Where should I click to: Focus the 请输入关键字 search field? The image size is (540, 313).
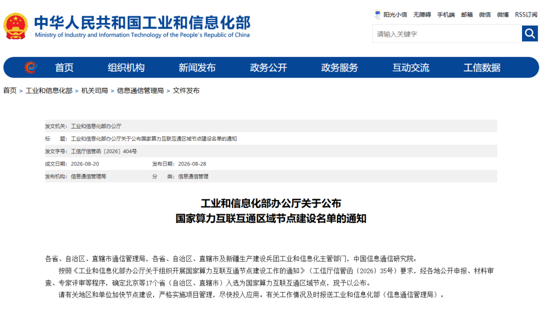(x=447, y=33)
